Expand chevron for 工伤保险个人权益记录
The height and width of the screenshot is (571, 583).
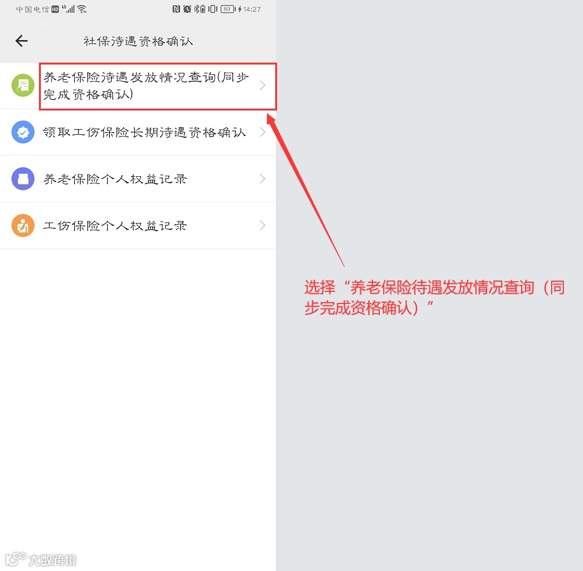262,225
